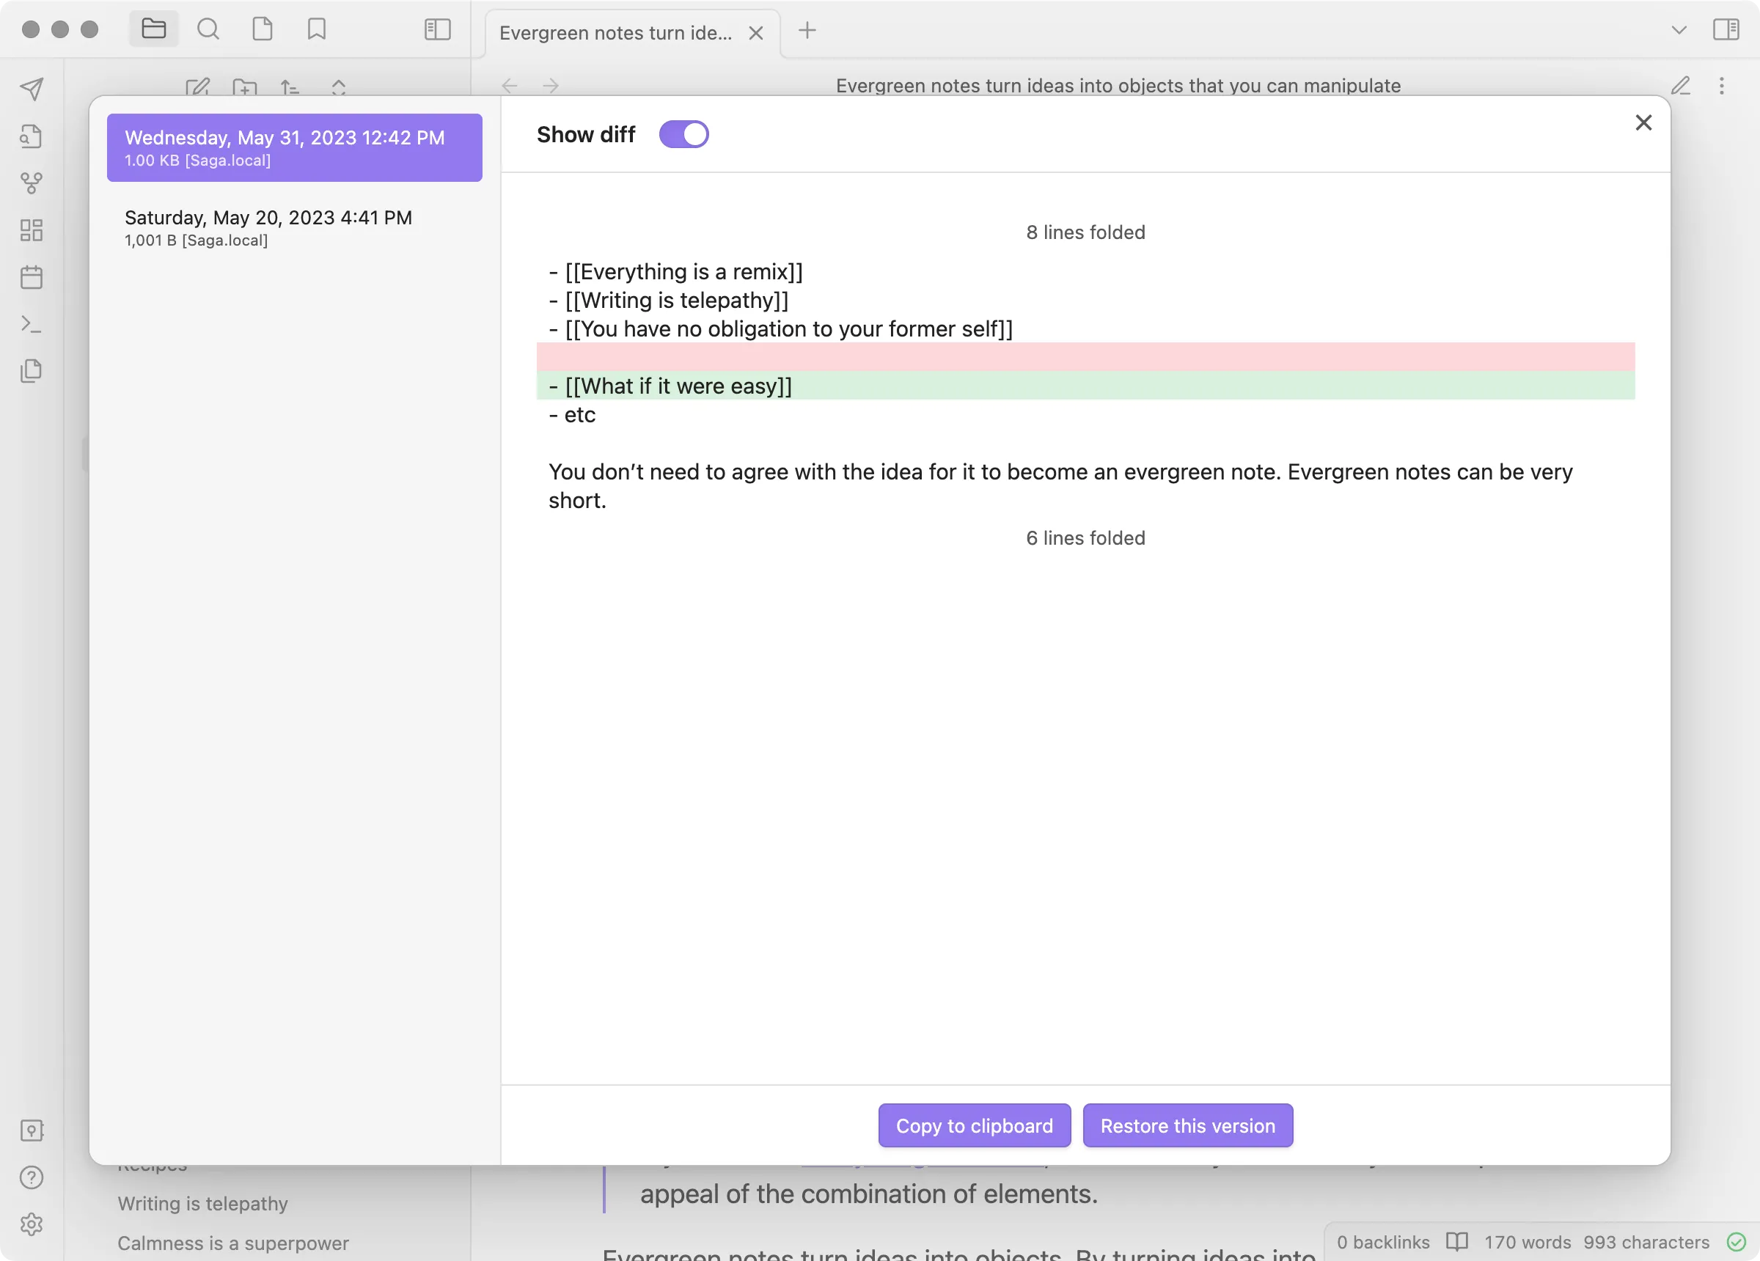1760x1261 pixels.
Task: Expand the '8 lines folded' section
Action: click(1085, 232)
